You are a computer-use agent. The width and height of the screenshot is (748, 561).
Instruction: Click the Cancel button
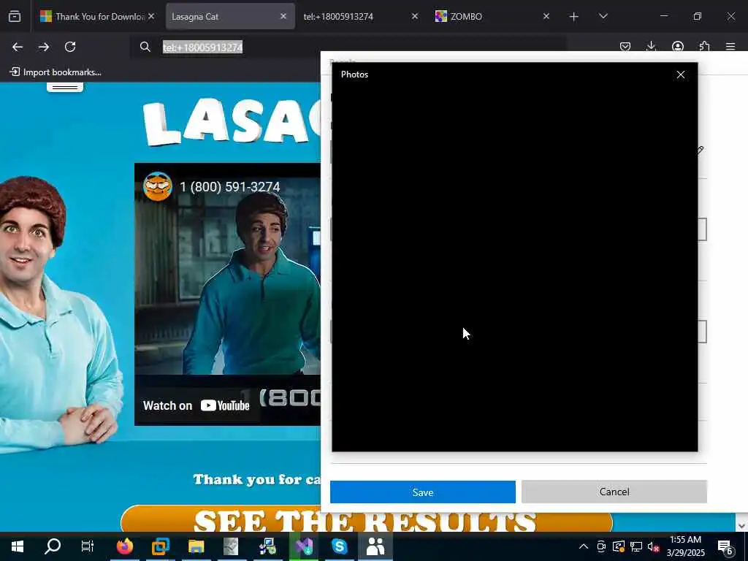pos(614,492)
